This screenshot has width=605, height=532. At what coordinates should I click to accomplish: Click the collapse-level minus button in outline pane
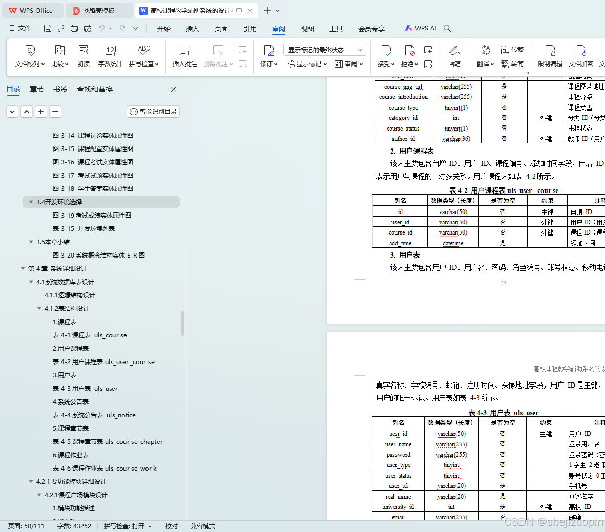point(55,112)
